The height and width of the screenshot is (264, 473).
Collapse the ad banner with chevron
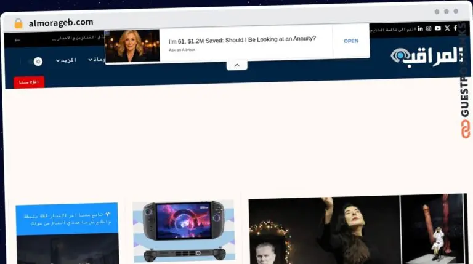click(236, 65)
